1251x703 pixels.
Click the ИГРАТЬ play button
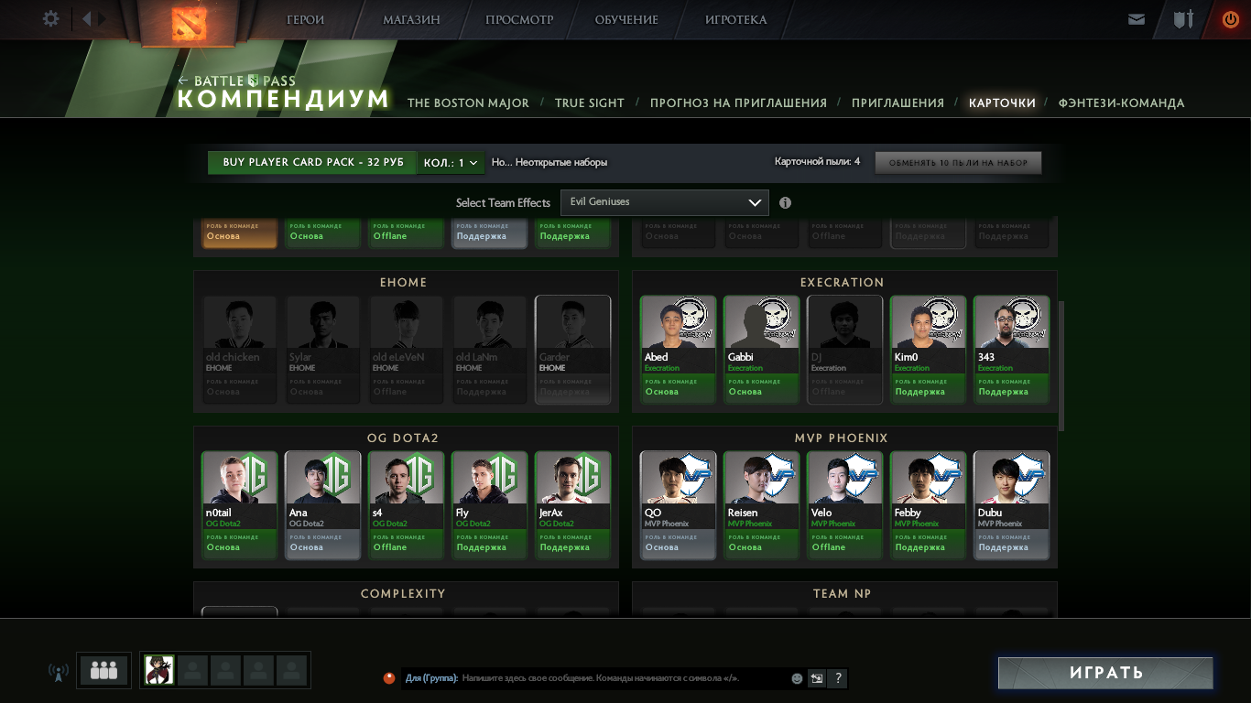(x=1105, y=673)
